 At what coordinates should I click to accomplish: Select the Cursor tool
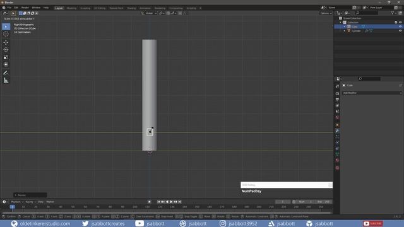6,33
